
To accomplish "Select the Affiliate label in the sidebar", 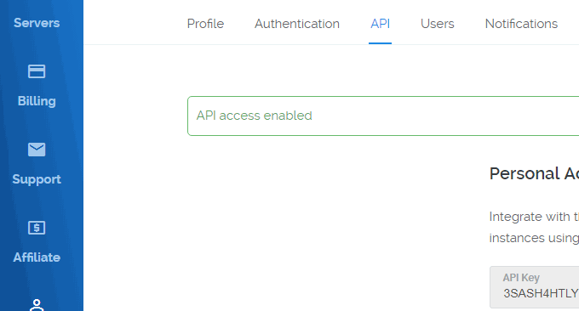I will pyautogui.click(x=37, y=257).
